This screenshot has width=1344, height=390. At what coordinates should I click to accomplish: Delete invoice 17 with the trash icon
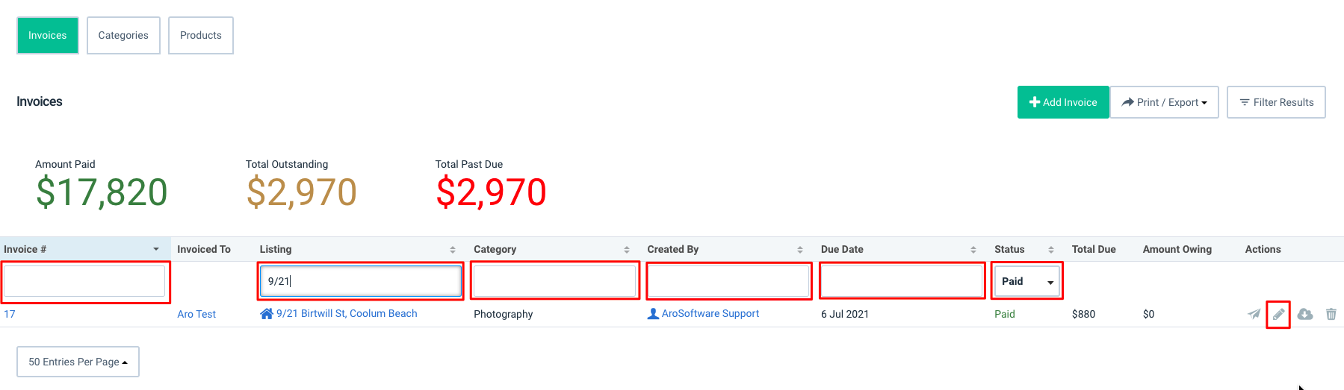click(x=1331, y=314)
